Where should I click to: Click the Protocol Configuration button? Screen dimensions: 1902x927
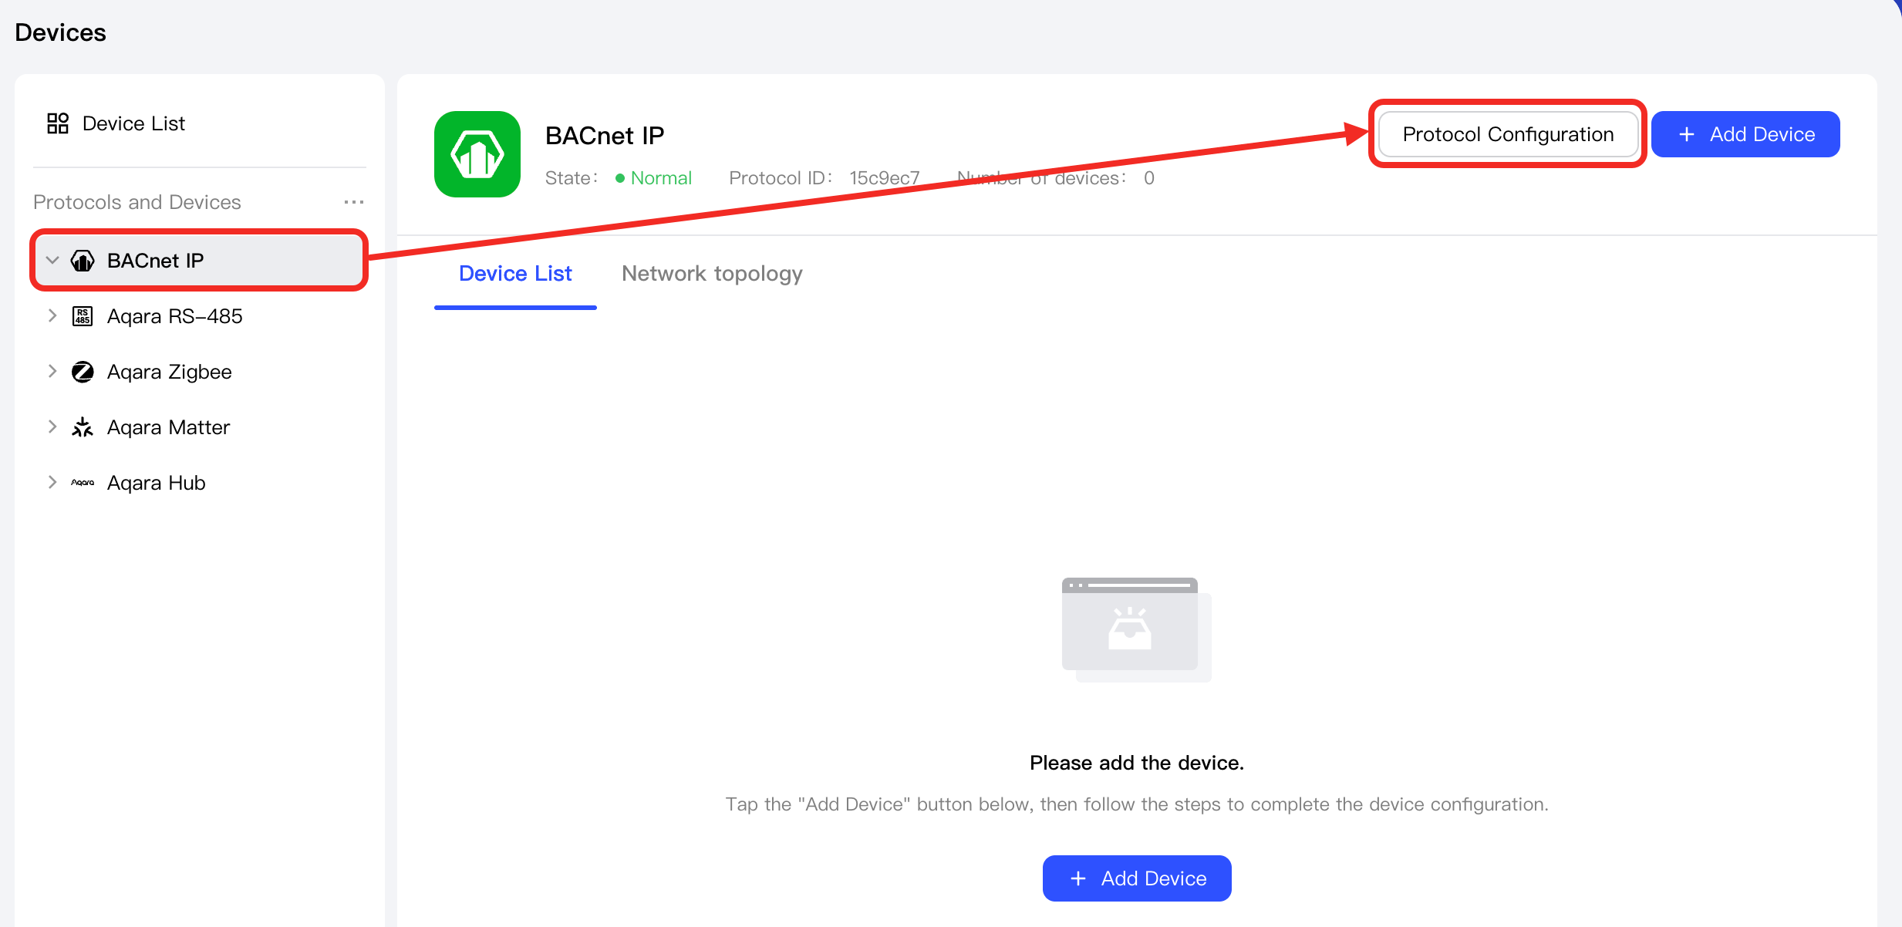pyautogui.click(x=1508, y=134)
